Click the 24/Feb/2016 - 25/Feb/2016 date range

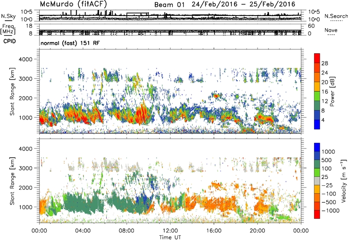click(x=244, y=4)
